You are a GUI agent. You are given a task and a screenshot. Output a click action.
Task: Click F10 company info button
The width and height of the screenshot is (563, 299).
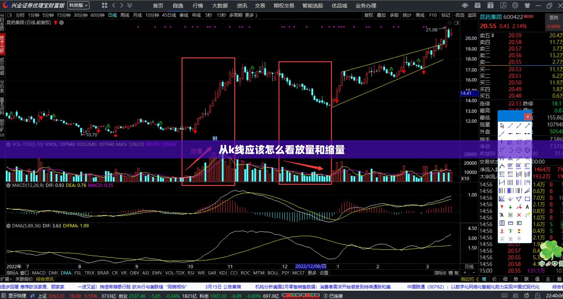433,15
